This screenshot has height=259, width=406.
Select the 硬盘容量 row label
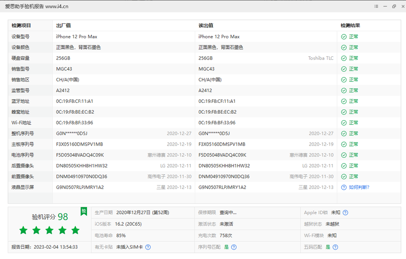[21, 58]
